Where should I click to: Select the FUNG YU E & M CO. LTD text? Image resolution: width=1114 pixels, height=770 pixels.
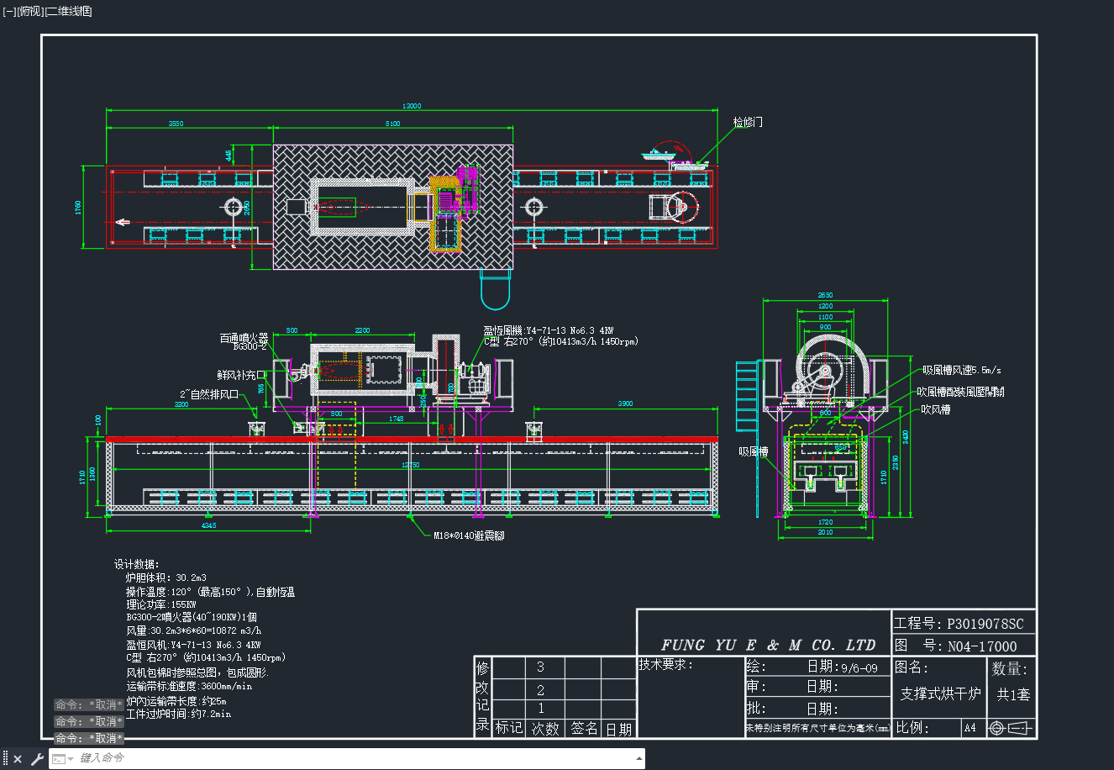click(768, 645)
